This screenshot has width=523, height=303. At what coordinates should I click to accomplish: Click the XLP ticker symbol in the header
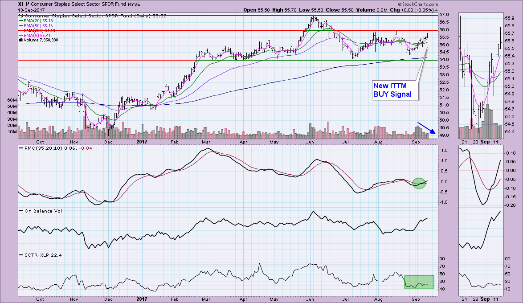24,4
